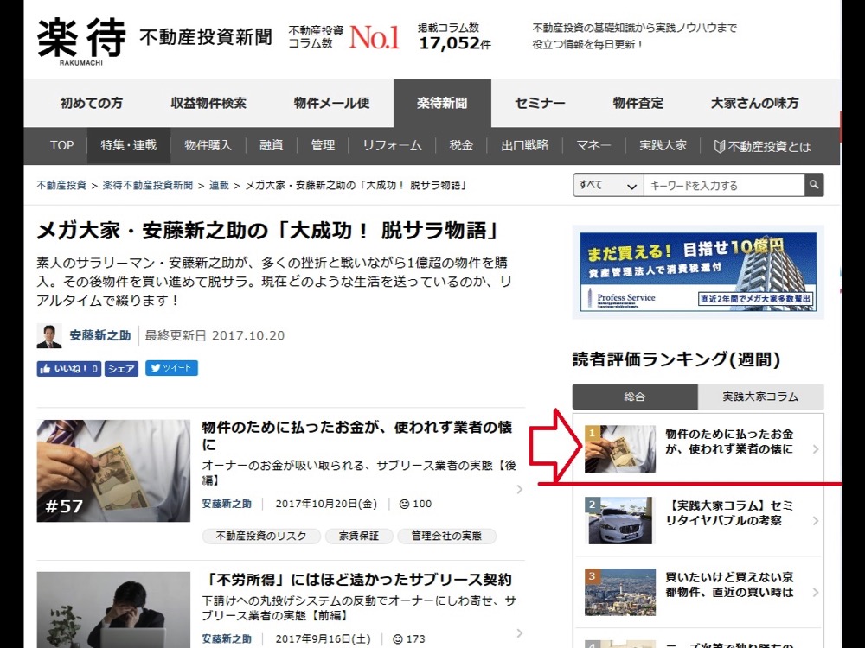Open the すべて category dropdown

(x=608, y=185)
